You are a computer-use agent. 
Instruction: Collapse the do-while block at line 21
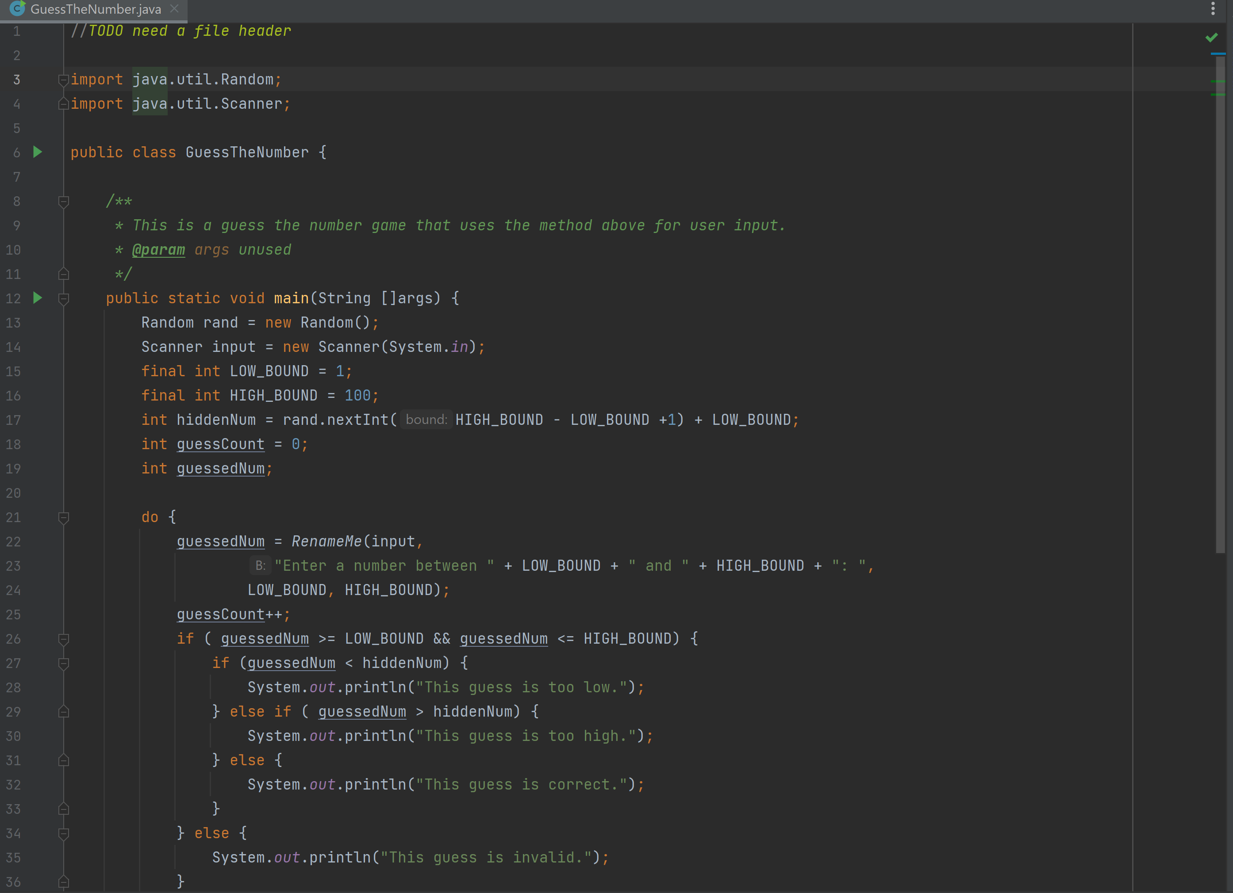coord(63,518)
